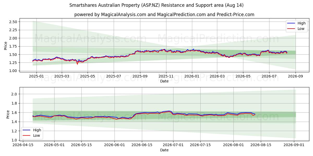Click the '1.2' y-axis tick in bottom chart

click(15, 131)
